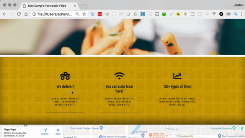Click Nordstrom Scottsdale map label
Screen dimensions: 245x138
[114, 136]
